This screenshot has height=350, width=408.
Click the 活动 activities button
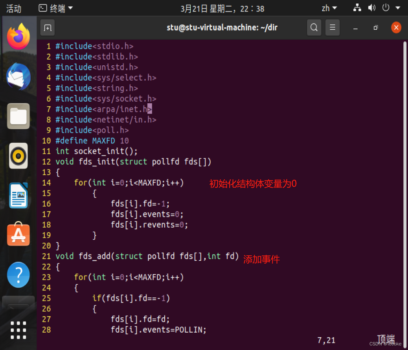tap(14, 9)
